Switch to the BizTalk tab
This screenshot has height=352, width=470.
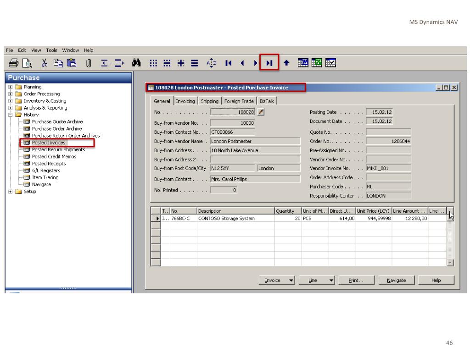click(267, 101)
